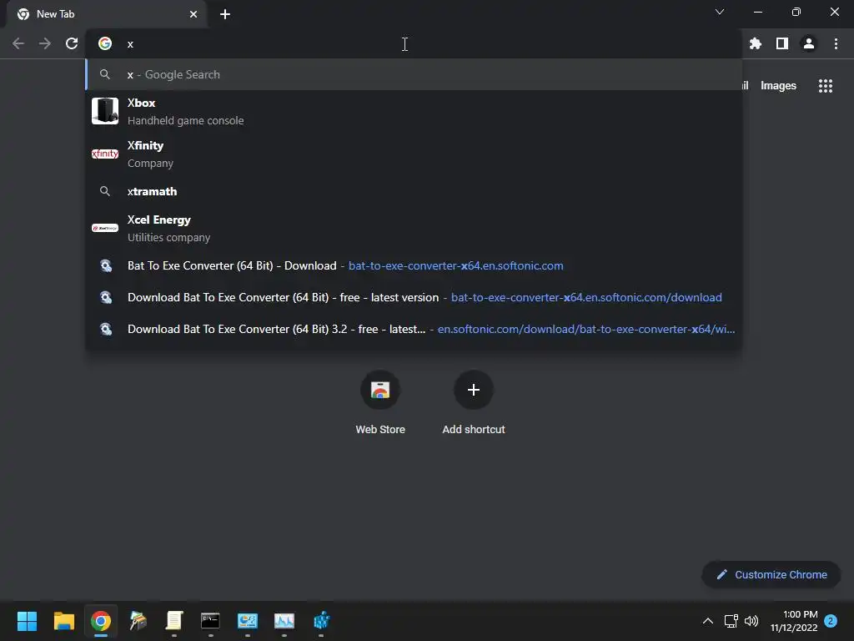Open the network status tray icon
Image resolution: width=854 pixels, height=641 pixels.
tap(731, 621)
